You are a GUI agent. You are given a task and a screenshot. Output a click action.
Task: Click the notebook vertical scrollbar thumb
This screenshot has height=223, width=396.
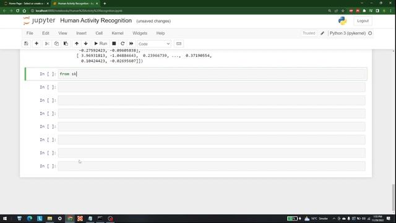(394, 197)
